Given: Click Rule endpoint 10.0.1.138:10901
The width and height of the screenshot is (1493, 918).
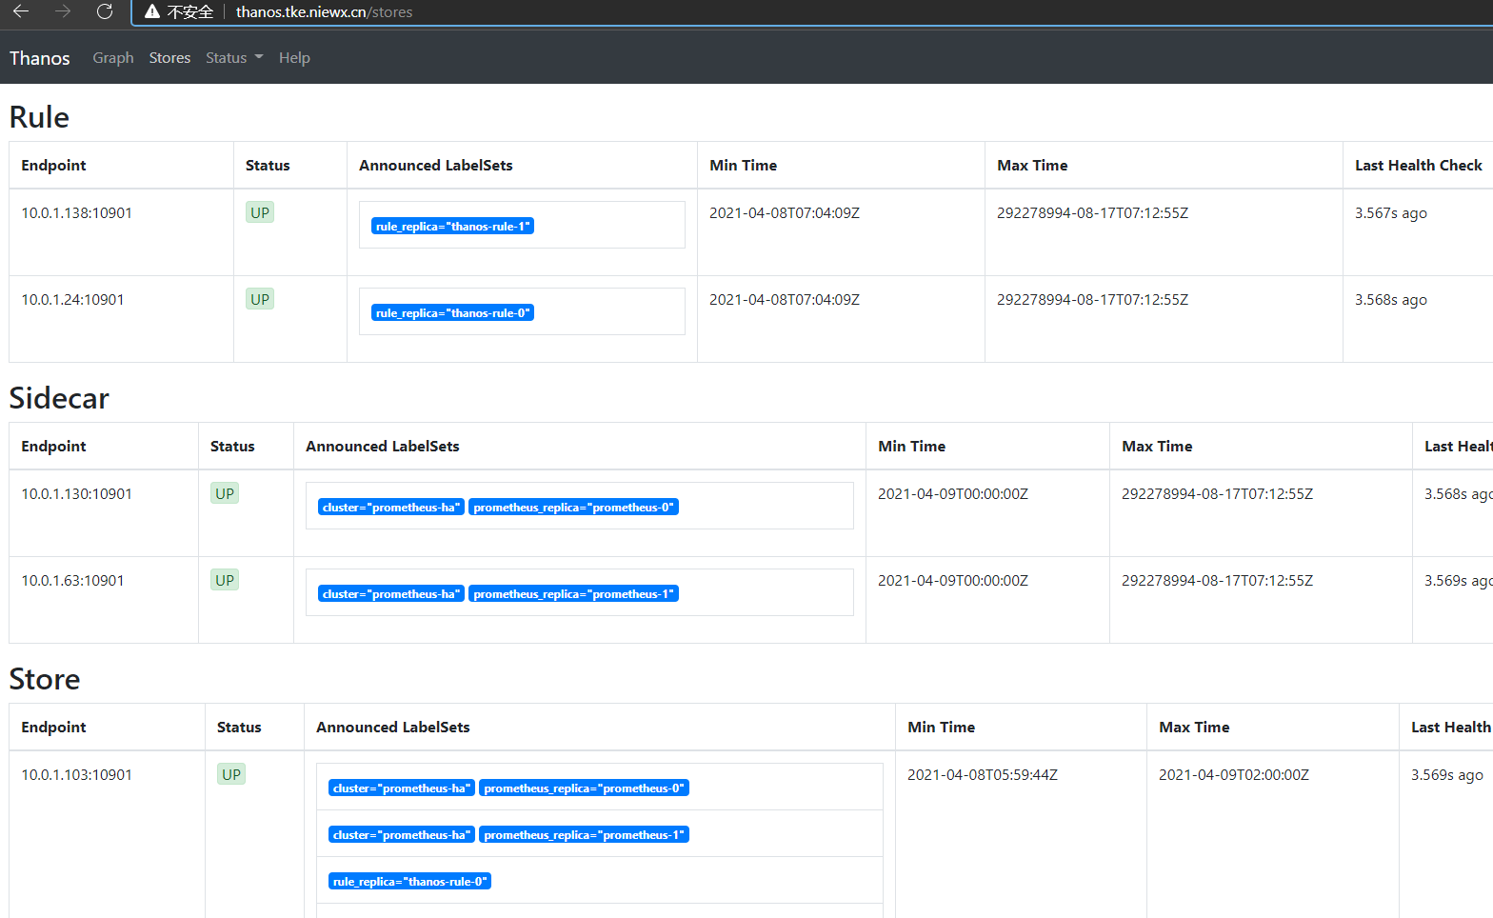Looking at the screenshot, I should 77,213.
